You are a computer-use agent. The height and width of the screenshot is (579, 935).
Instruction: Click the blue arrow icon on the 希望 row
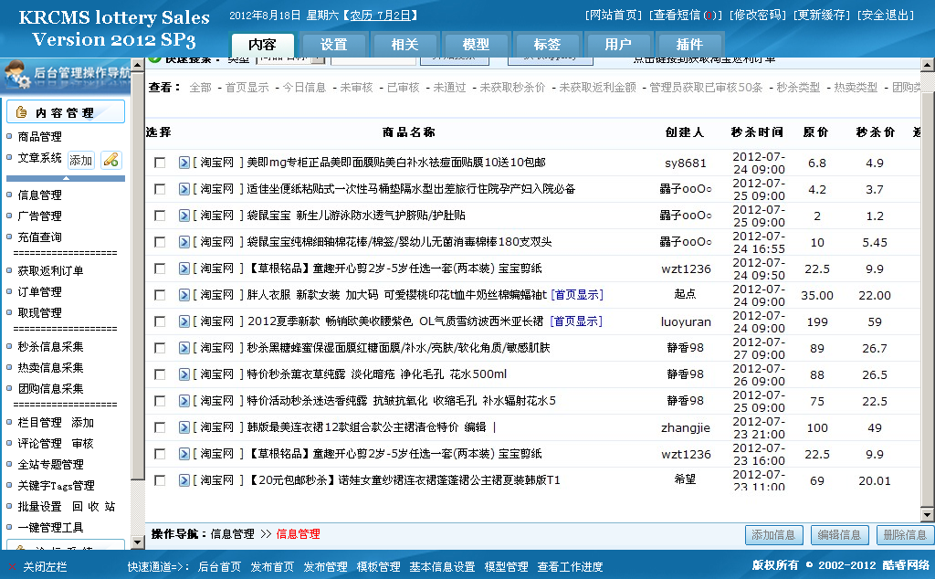pos(184,480)
